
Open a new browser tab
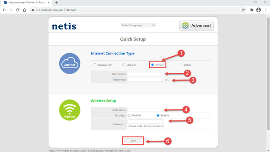click(x=56, y=3)
